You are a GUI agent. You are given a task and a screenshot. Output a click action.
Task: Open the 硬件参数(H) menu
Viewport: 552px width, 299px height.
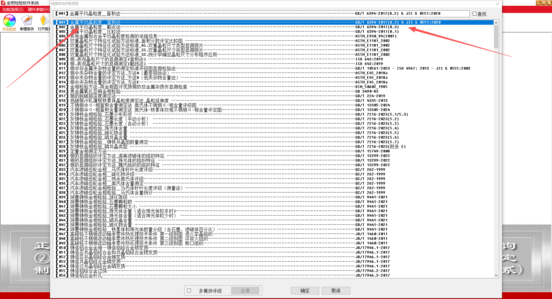(x=39, y=9)
